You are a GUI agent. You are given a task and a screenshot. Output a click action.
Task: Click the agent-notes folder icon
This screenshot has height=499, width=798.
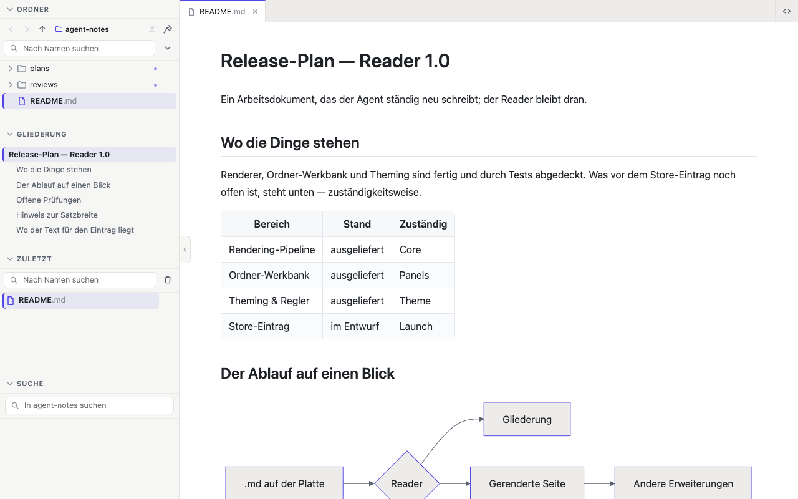[x=59, y=29]
